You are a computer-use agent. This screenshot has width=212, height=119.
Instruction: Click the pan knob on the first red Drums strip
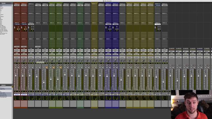(17, 60)
